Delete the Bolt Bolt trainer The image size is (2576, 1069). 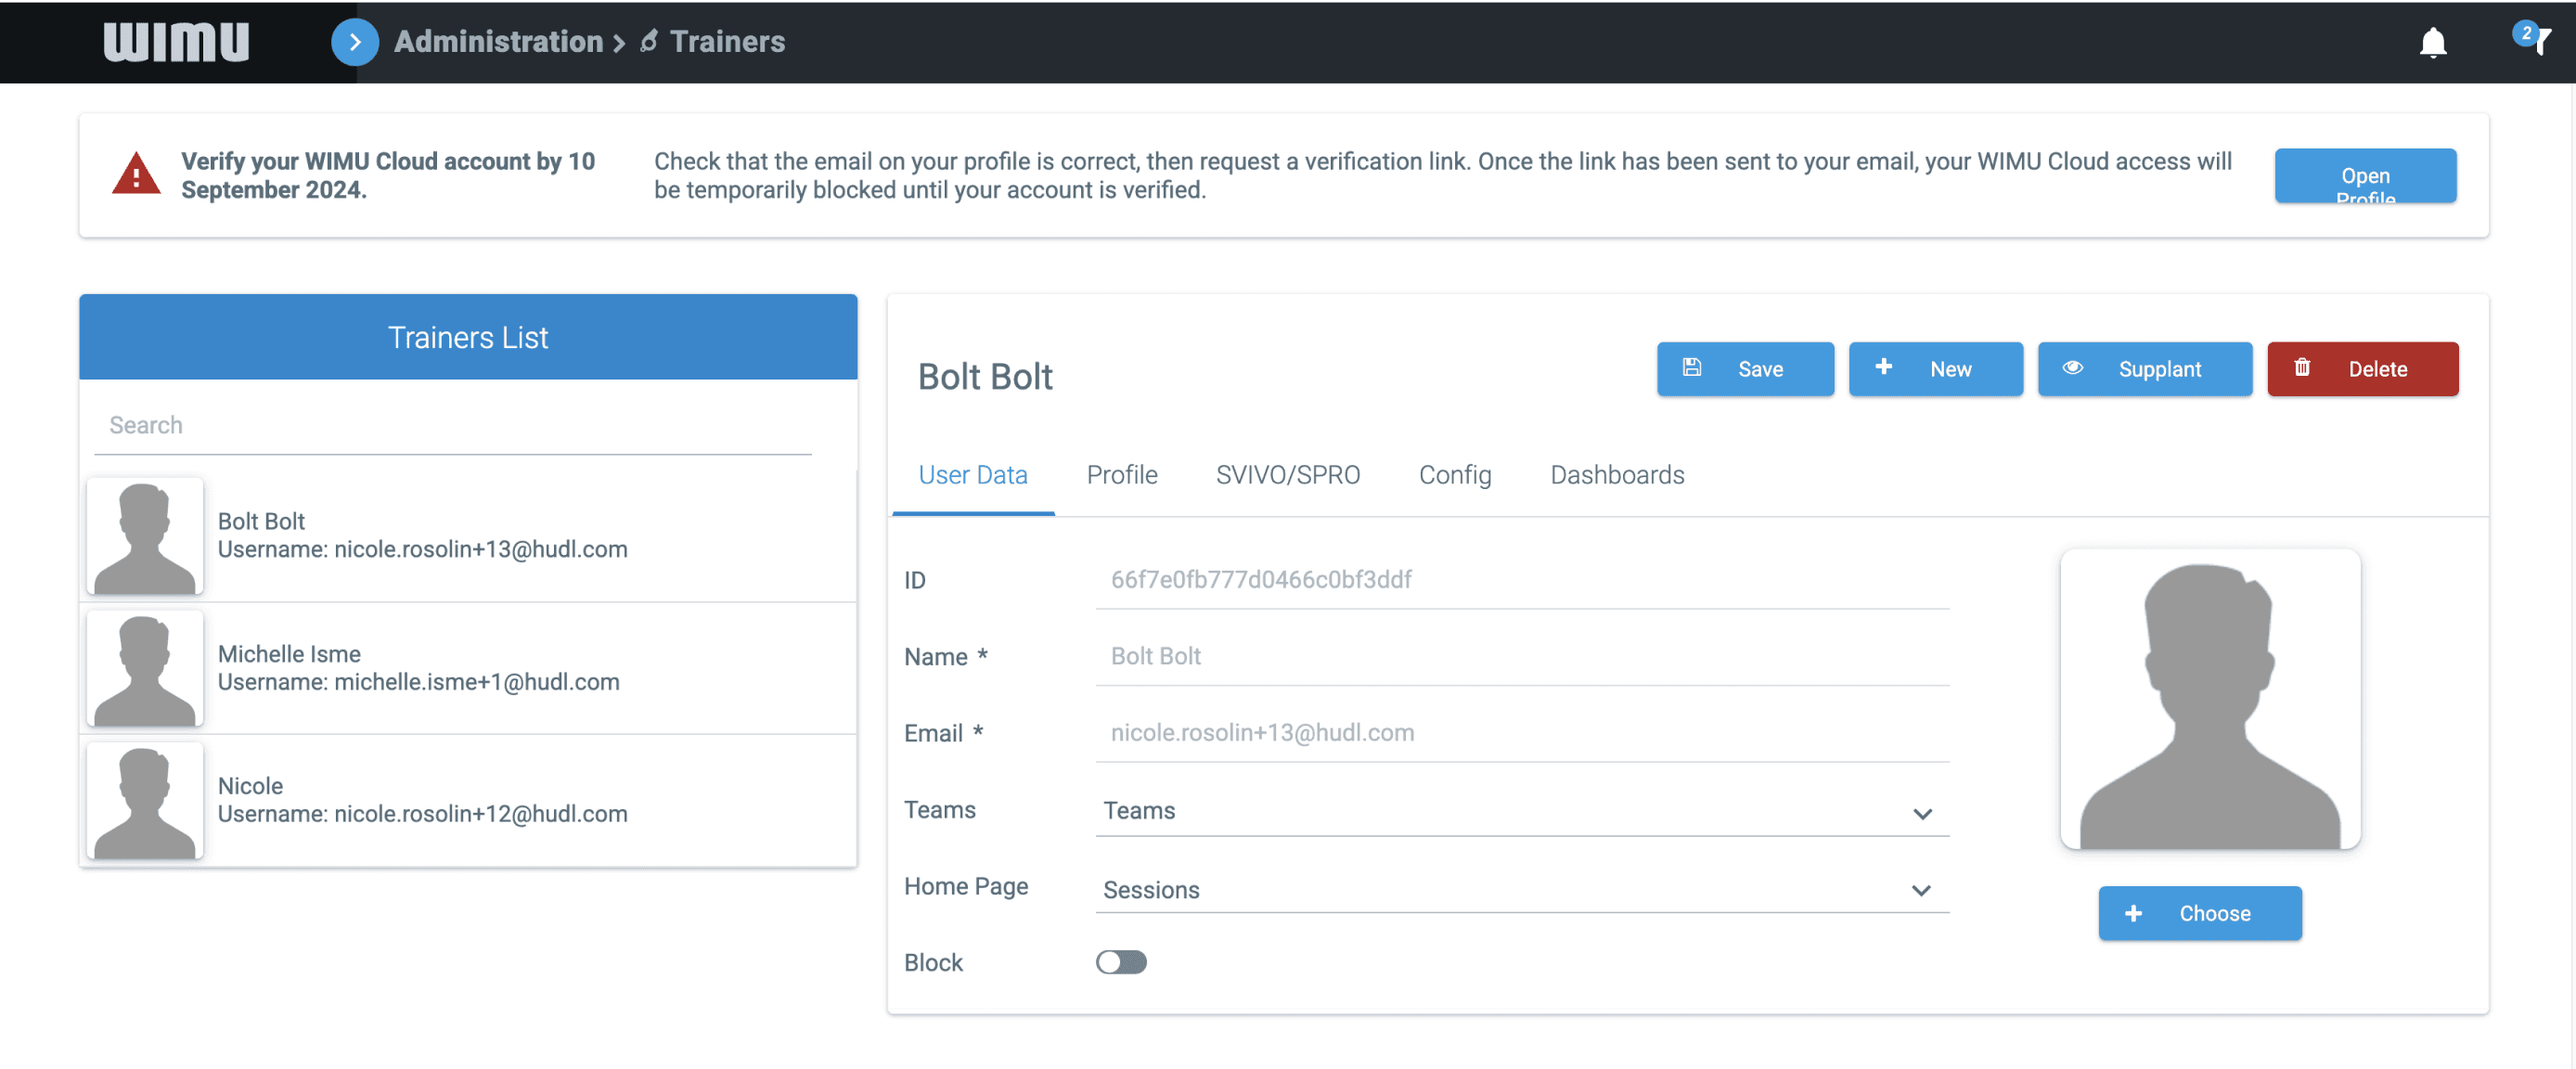[2362, 369]
